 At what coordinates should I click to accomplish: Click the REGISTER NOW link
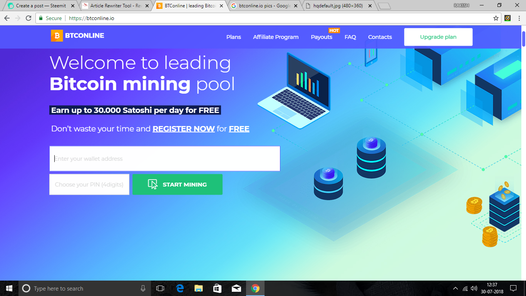pos(184,129)
